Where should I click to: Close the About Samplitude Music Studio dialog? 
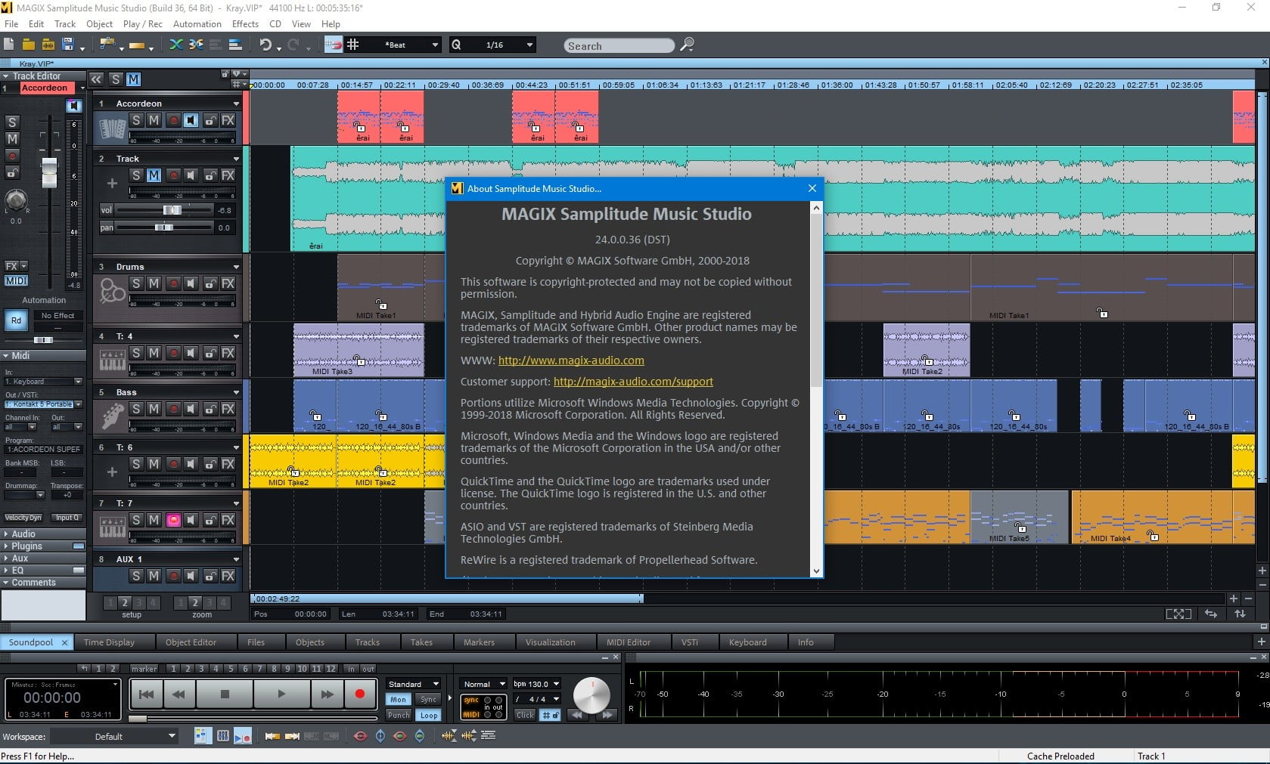click(812, 188)
